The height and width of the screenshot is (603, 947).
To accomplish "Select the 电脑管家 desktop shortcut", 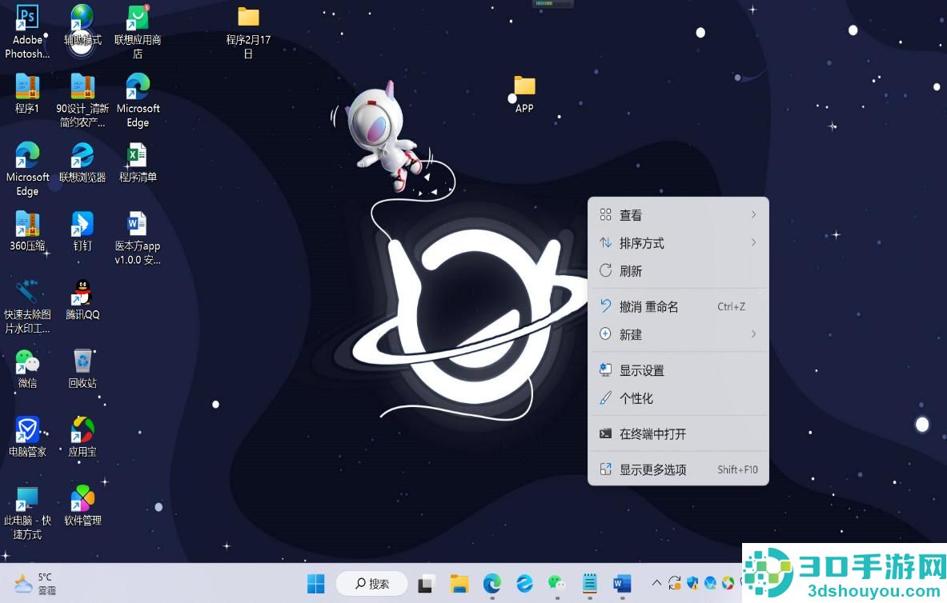I will point(27,437).
